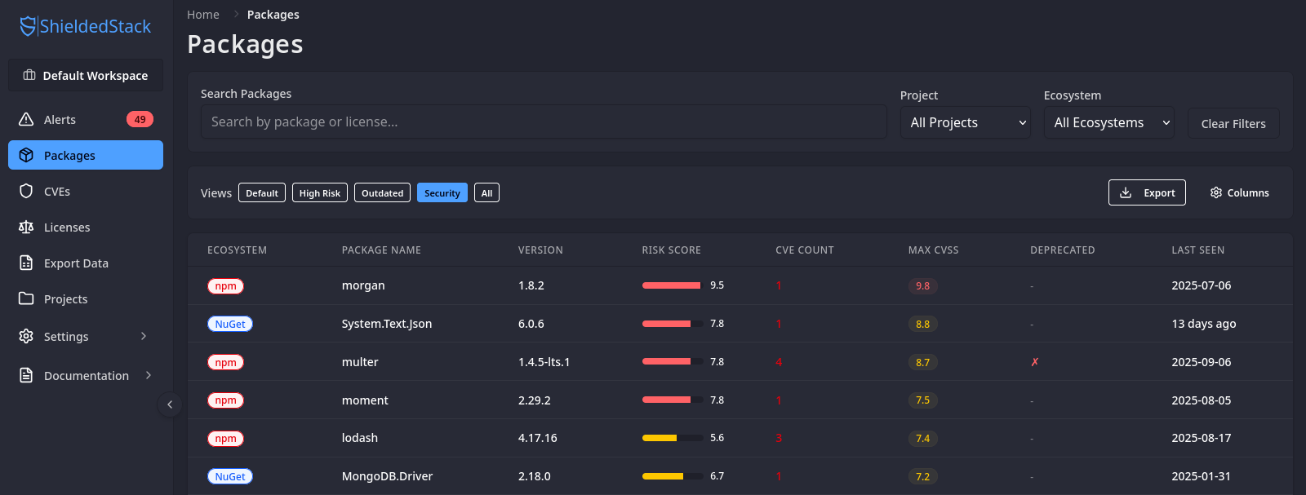Open Export Data in sidebar
This screenshot has height=495, width=1306.
pos(86,263)
